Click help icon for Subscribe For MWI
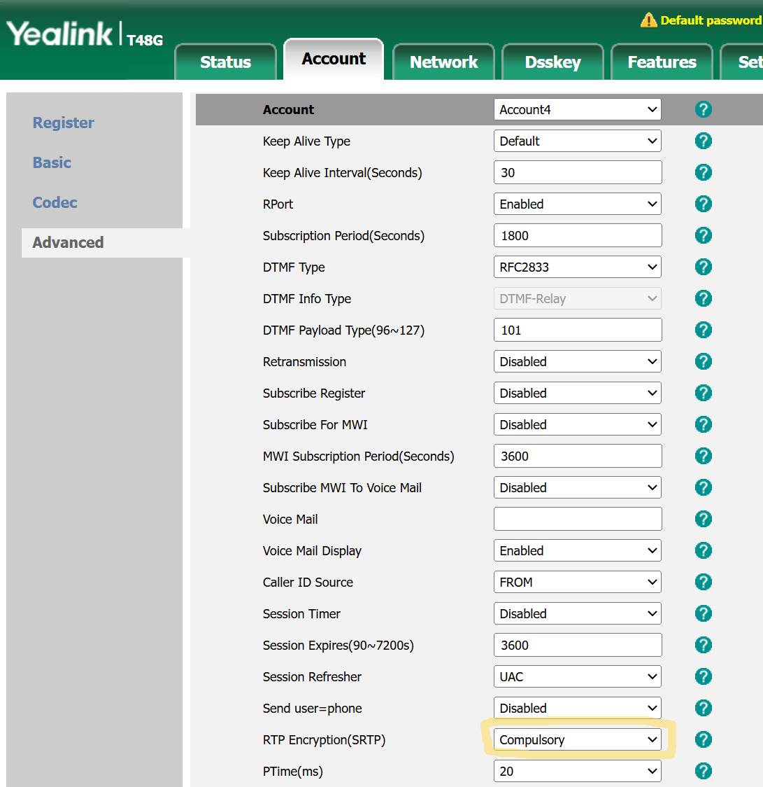Screen dimensions: 763x787 point(703,424)
